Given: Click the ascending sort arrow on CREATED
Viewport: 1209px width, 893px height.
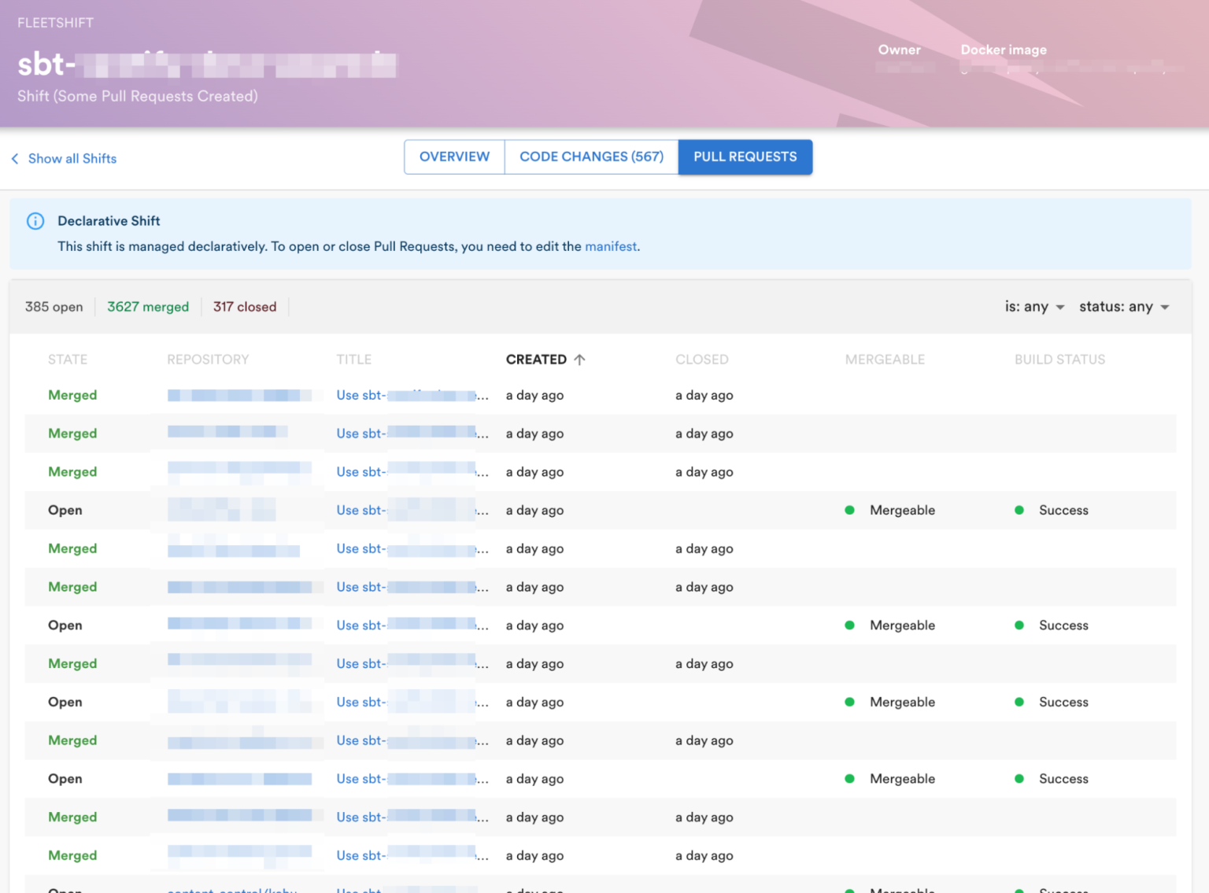Looking at the screenshot, I should click(x=580, y=360).
